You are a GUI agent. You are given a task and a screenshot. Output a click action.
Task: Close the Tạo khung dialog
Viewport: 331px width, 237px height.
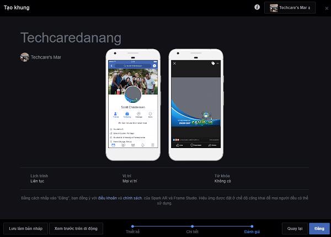pyautogui.click(x=322, y=8)
